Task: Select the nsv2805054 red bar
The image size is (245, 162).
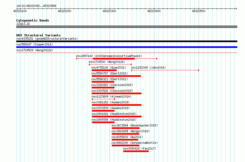Action: (x=103, y=122)
